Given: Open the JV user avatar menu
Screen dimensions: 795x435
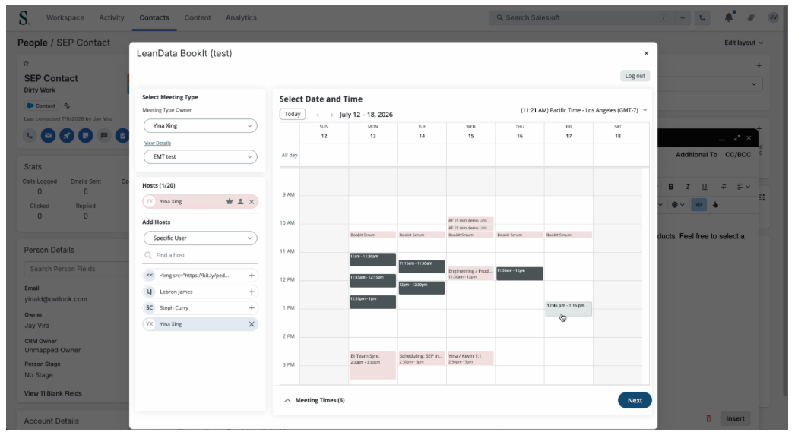Looking at the screenshot, I should pos(773,17).
